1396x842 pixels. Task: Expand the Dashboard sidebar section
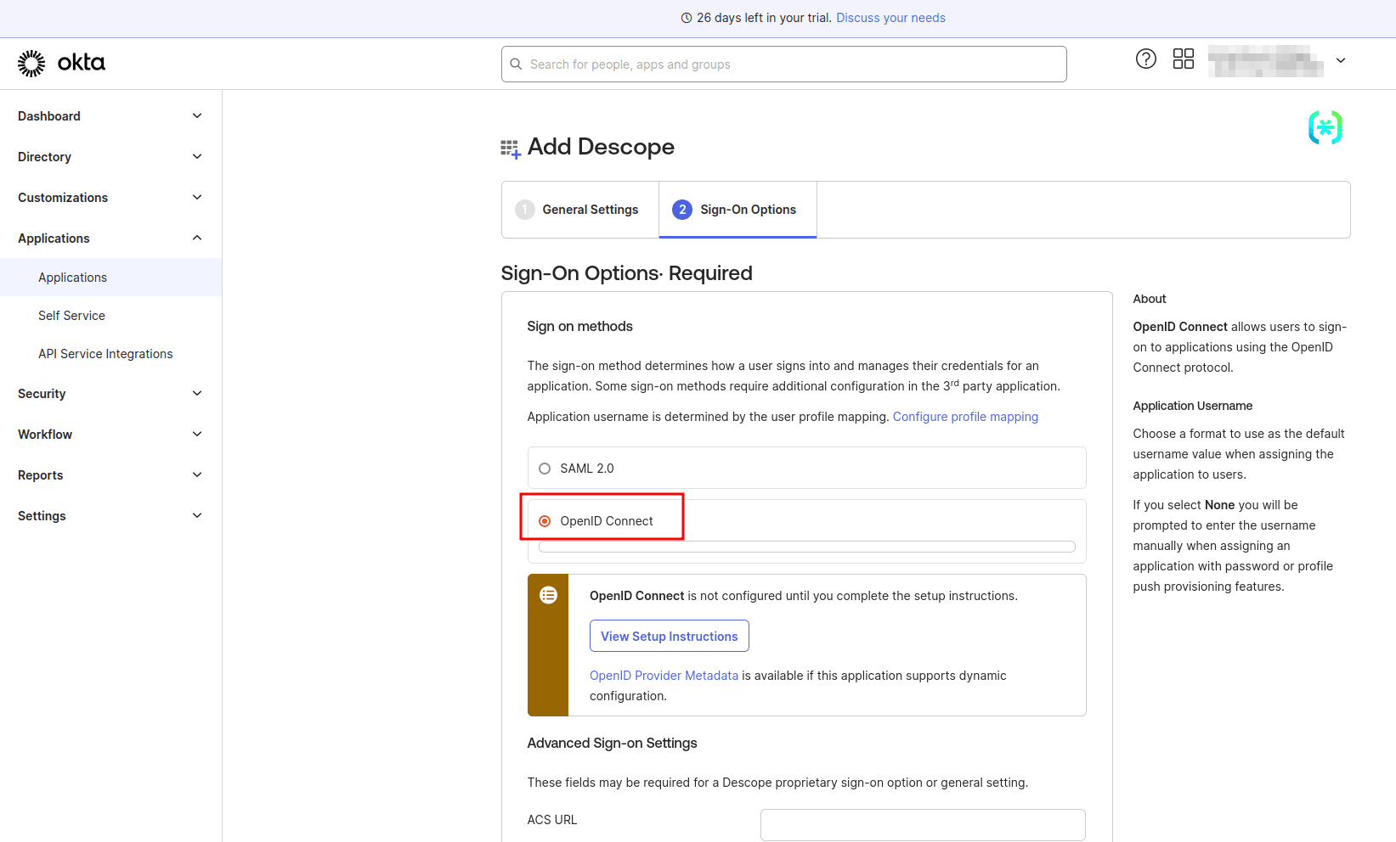[196, 116]
